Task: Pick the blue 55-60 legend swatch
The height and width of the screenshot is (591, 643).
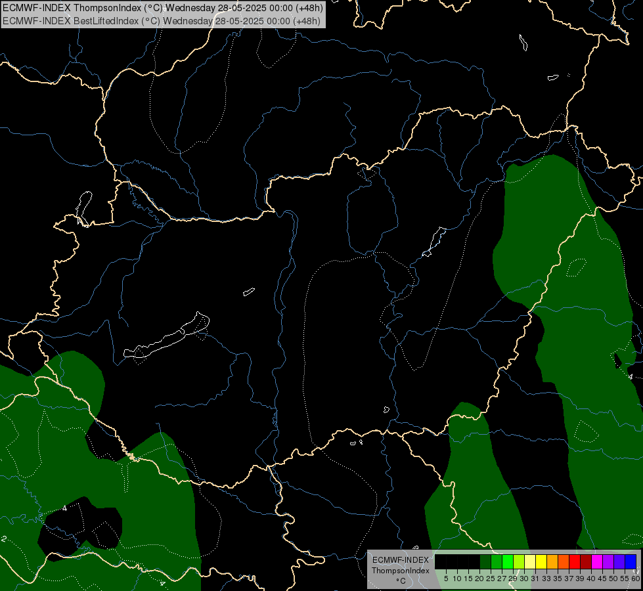Action: click(x=631, y=561)
